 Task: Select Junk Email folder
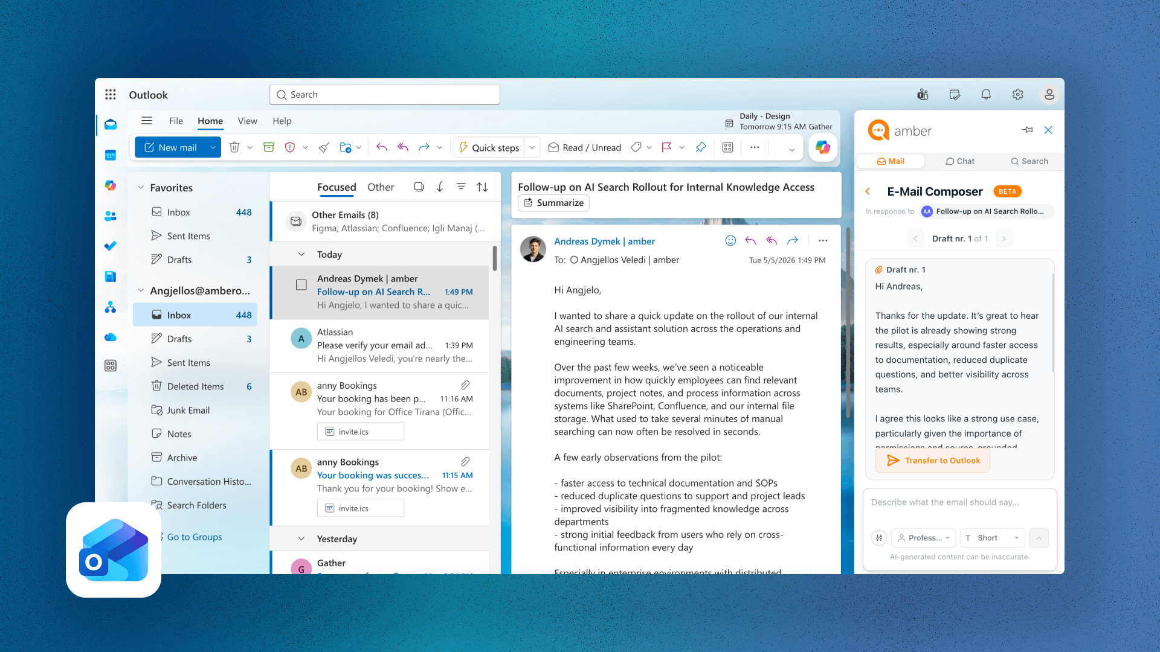click(195, 411)
